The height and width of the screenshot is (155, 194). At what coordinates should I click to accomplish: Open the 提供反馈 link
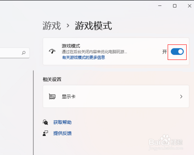[x=62, y=133]
